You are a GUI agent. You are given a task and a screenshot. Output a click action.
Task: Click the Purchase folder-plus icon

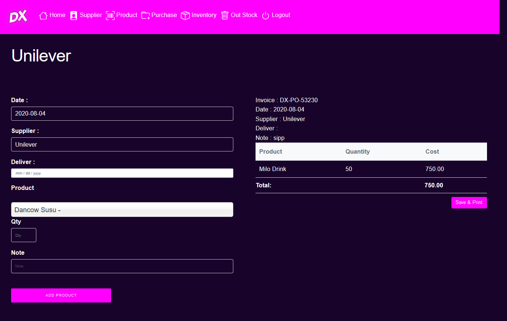(x=146, y=16)
